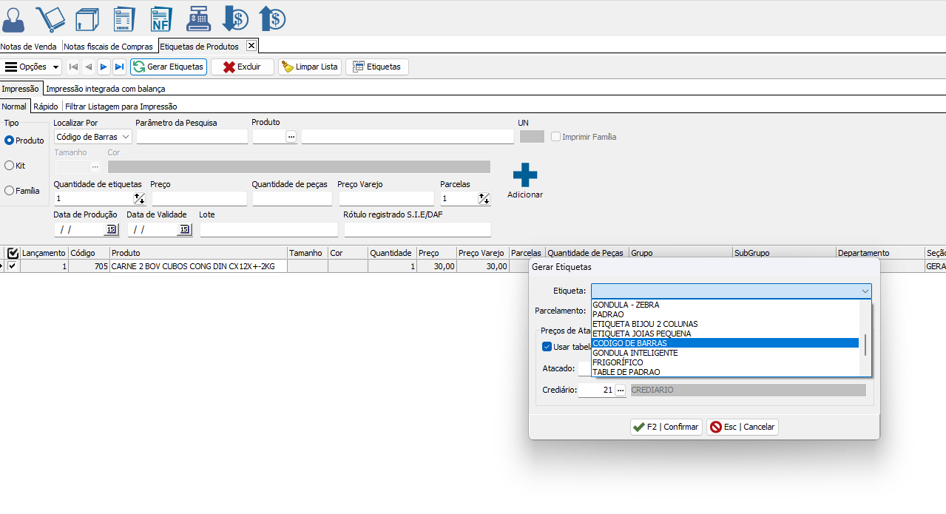Click the Etiquetas toolbar button
Screen dimensions: 946x514
pyautogui.click(x=377, y=67)
